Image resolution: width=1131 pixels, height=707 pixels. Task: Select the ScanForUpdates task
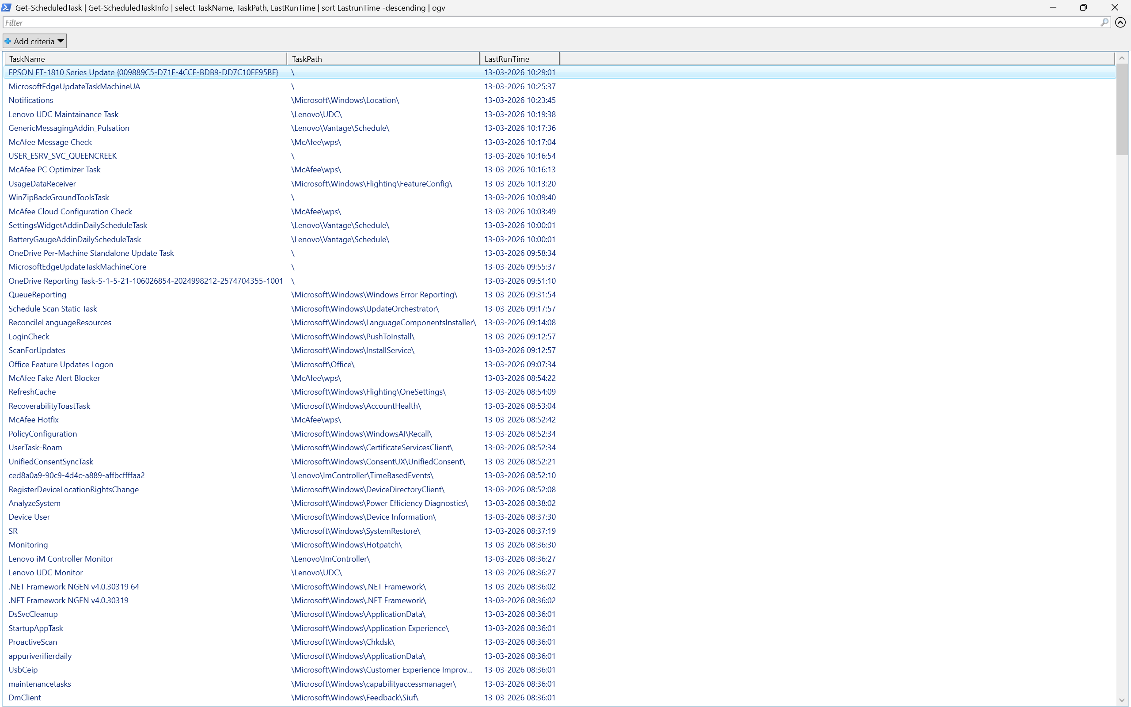click(560, 350)
